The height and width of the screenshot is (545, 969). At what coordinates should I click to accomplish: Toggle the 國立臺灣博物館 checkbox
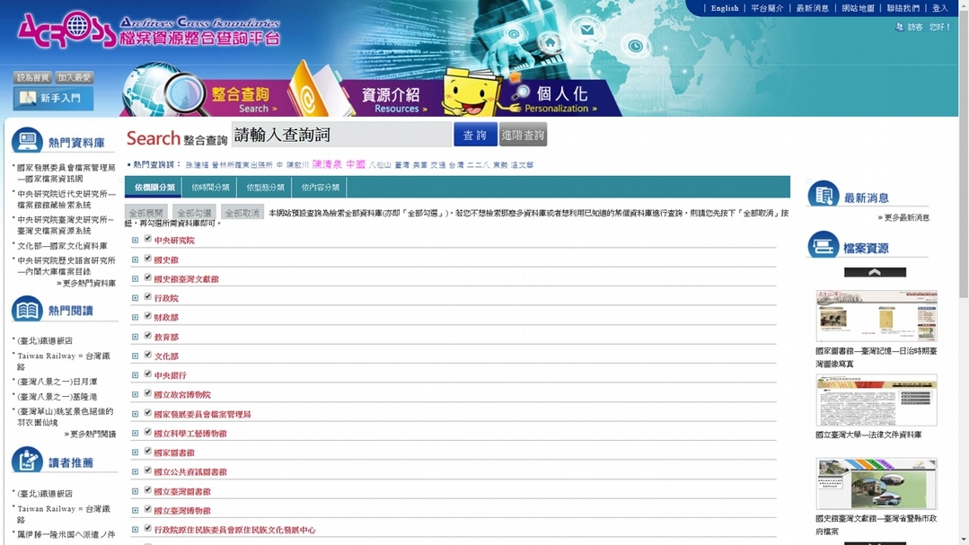pyautogui.click(x=147, y=509)
